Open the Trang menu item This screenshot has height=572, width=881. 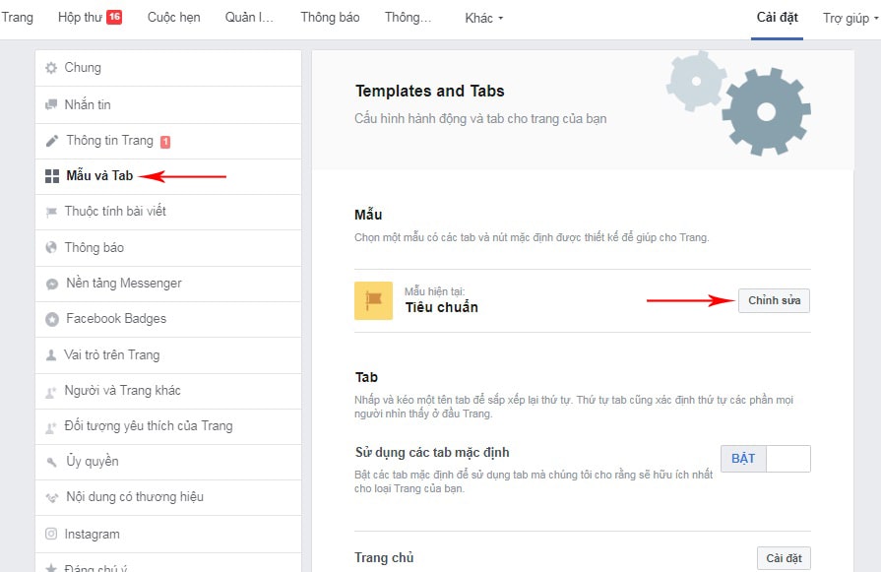pyautogui.click(x=17, y=17)
